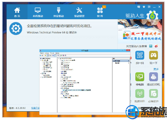Switch to the 本机驱动 tab

pos(38,12)
